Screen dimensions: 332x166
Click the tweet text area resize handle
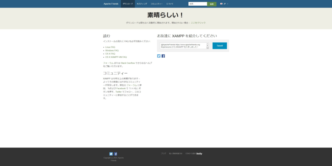click(x=207, y=48)
